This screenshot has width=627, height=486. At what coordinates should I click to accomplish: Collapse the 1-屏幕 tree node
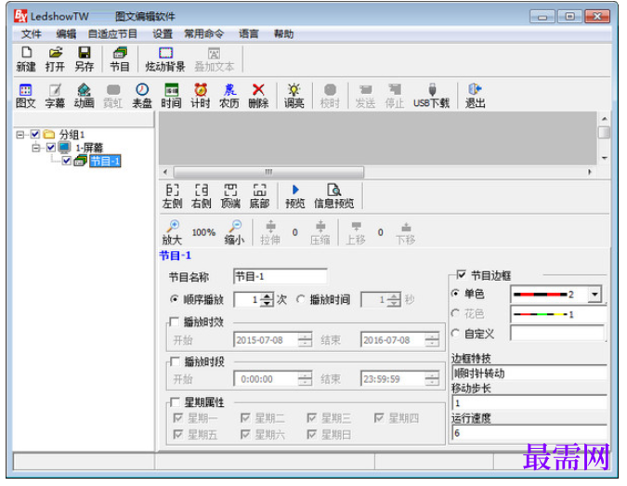35,148
